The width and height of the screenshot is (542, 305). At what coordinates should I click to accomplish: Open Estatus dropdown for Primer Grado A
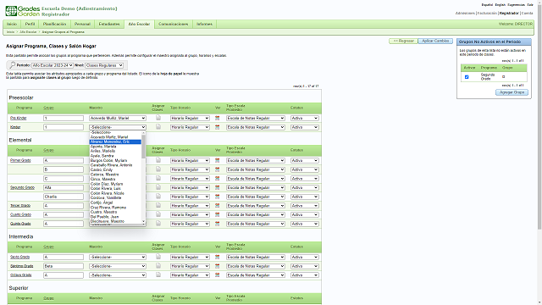click(x=305, y=160)
